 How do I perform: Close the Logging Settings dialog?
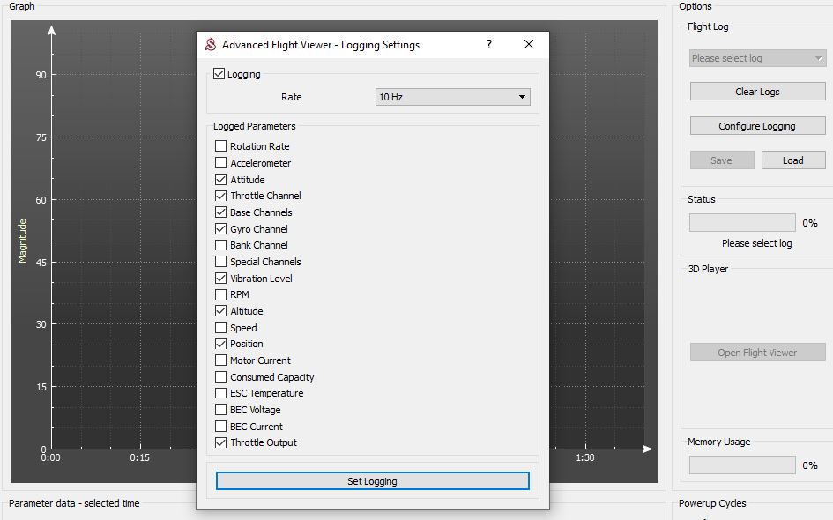529,45
